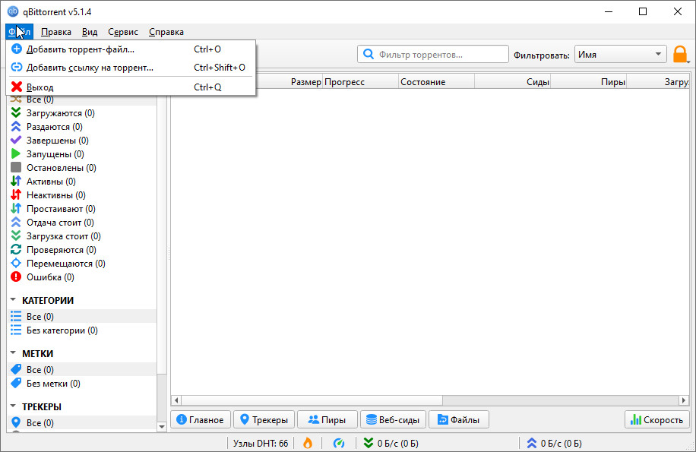Image resolution: width=696 pixels, height=452 pixels.
Task: Click the red exclamation Ошибка status icon
Action: [x=16, y=277]
